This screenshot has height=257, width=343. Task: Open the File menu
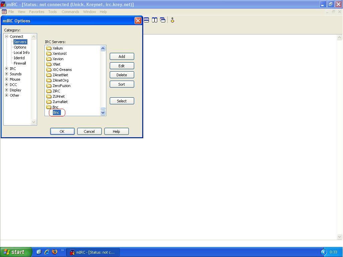pos(11,12)
